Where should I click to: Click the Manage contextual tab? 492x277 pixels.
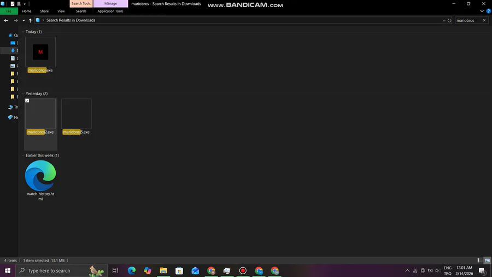[110, 3]
